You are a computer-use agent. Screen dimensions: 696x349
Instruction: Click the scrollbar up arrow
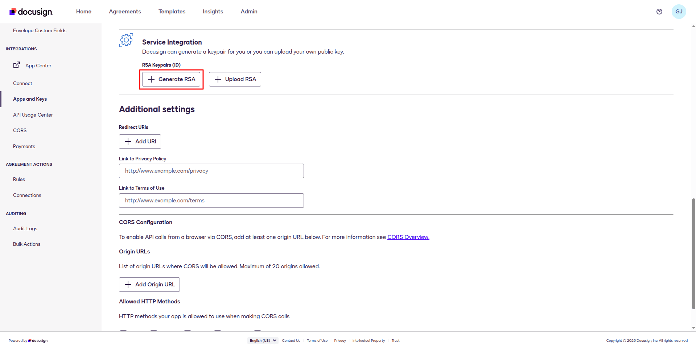point(693,26)
